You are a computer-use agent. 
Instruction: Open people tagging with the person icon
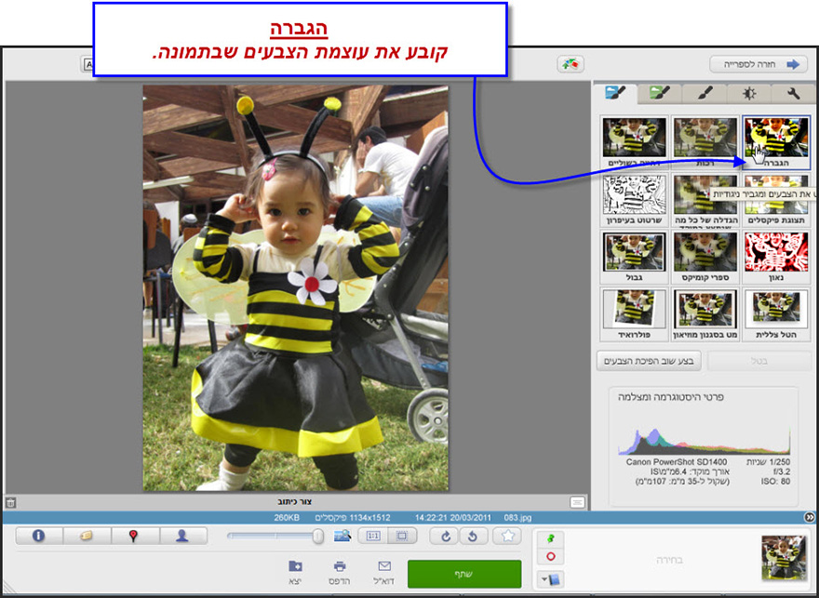tap(182, 538)
